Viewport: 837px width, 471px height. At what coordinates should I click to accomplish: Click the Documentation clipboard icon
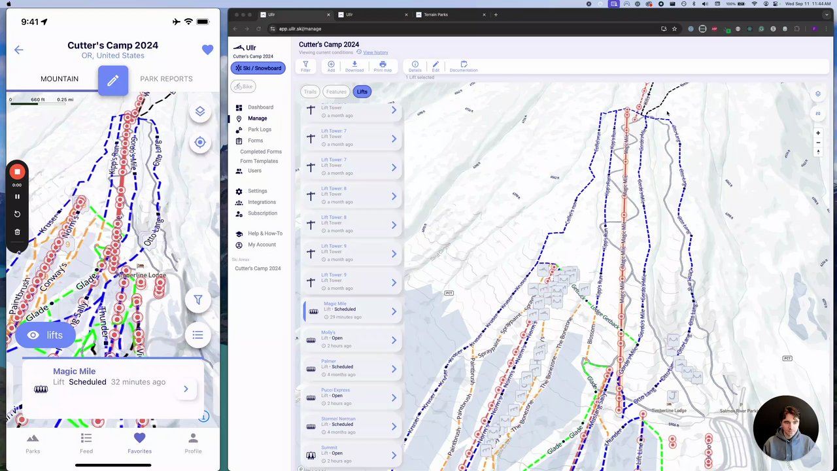coord(464,66)
